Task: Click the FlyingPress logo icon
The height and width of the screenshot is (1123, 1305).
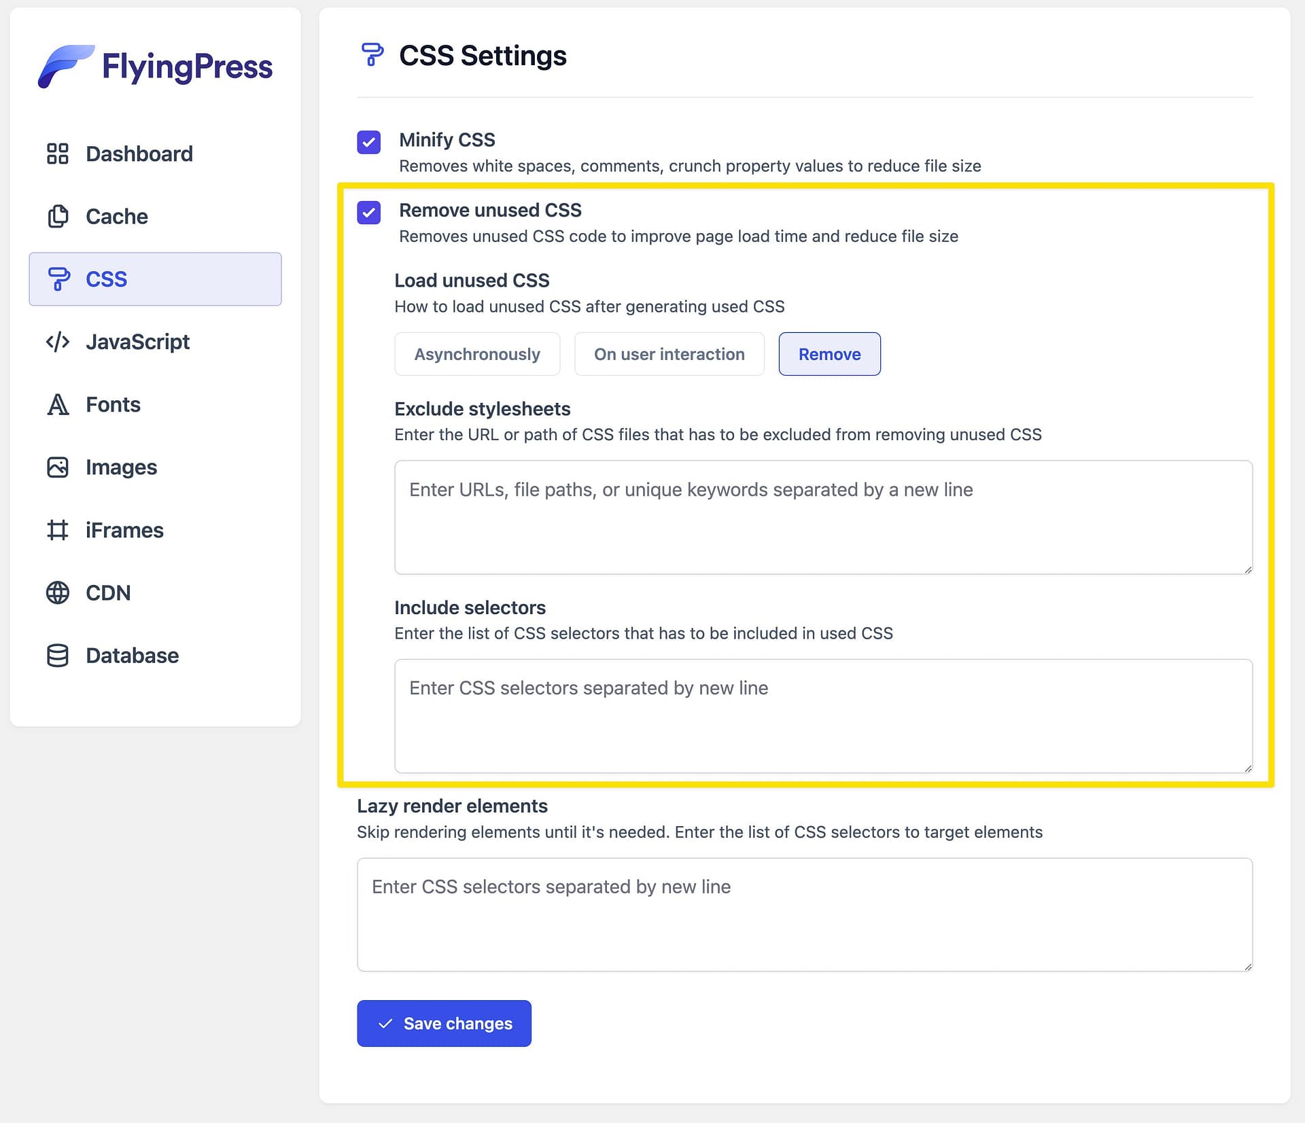Action: pos(65,66)
